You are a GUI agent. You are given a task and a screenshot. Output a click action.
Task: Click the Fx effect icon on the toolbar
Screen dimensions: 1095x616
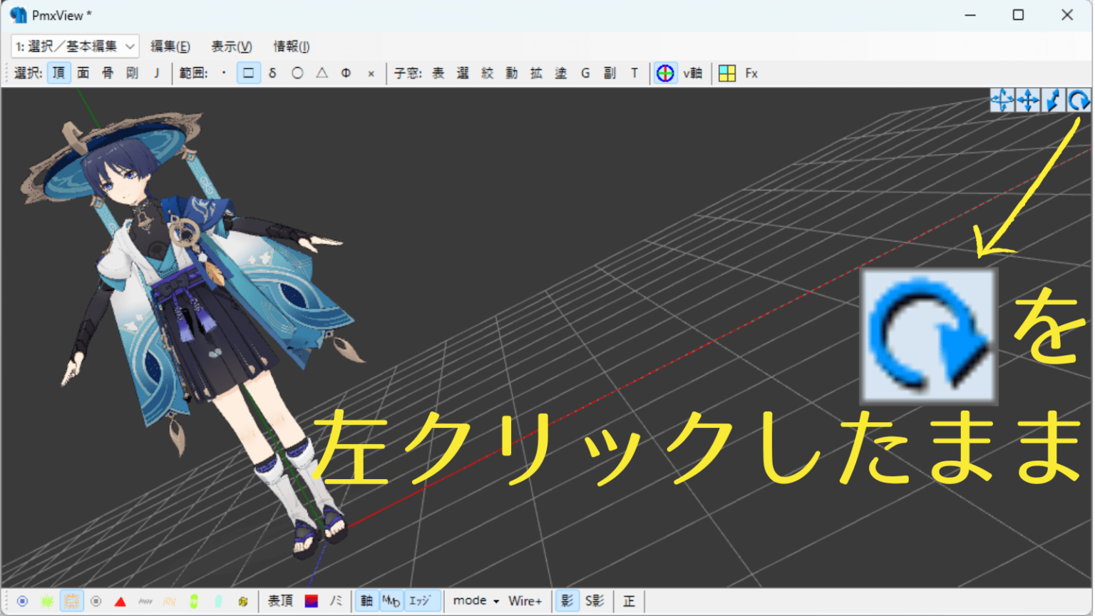pos(750,72)
